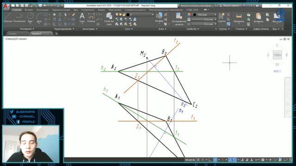Screen dimensions: 296x166
Task: Click the МОДЕЛЬ button in status bar
Action: click(190, 160)
